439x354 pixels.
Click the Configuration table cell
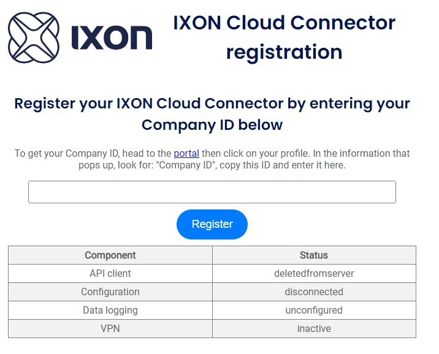click(110, 292)
